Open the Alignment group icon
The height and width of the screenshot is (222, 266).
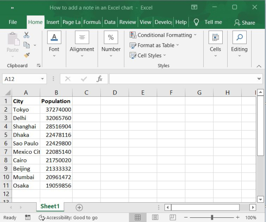click(82, 37)
